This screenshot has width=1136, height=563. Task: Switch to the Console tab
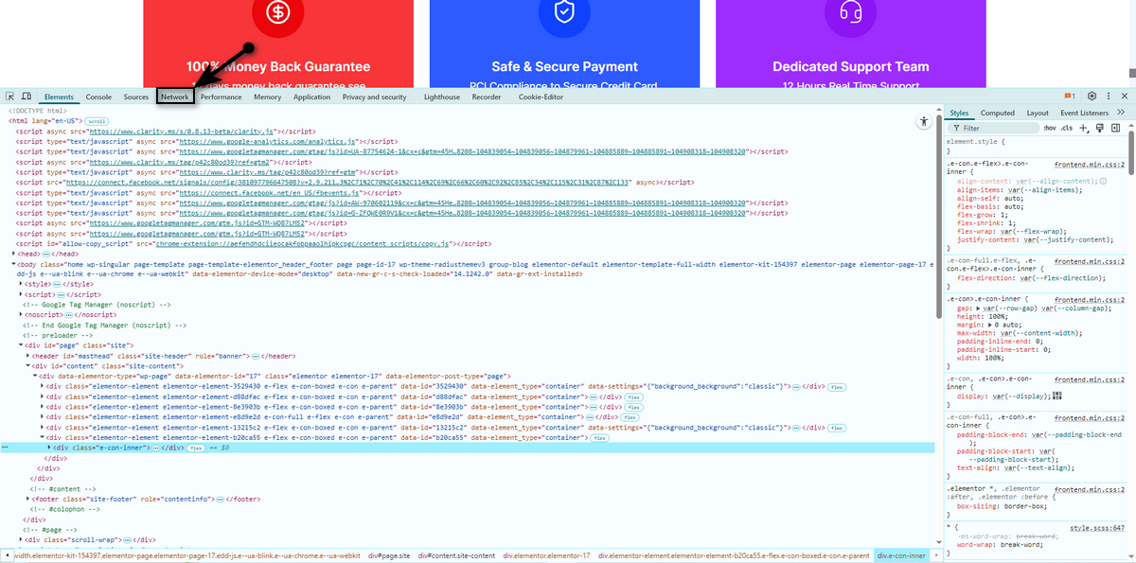coord(98,97)
